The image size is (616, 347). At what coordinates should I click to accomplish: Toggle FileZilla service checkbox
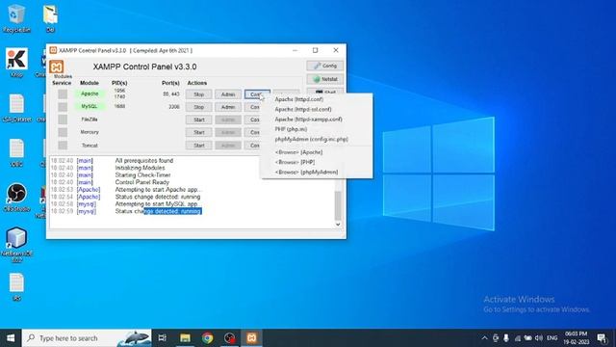coord(63,120)
